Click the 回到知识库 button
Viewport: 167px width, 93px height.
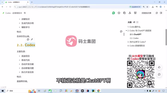click(x=146, y=13)
